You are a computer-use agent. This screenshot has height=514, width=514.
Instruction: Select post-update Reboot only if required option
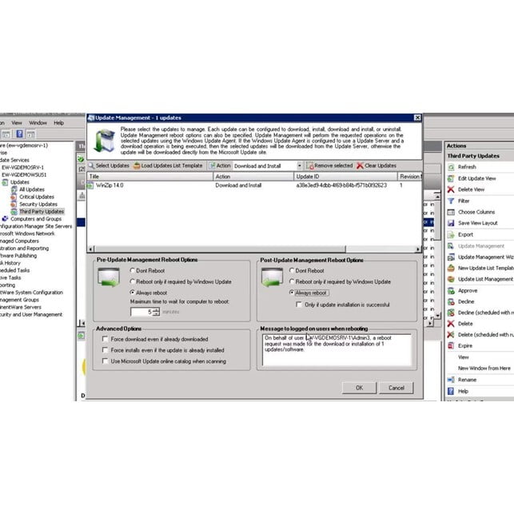coord(290,282)
